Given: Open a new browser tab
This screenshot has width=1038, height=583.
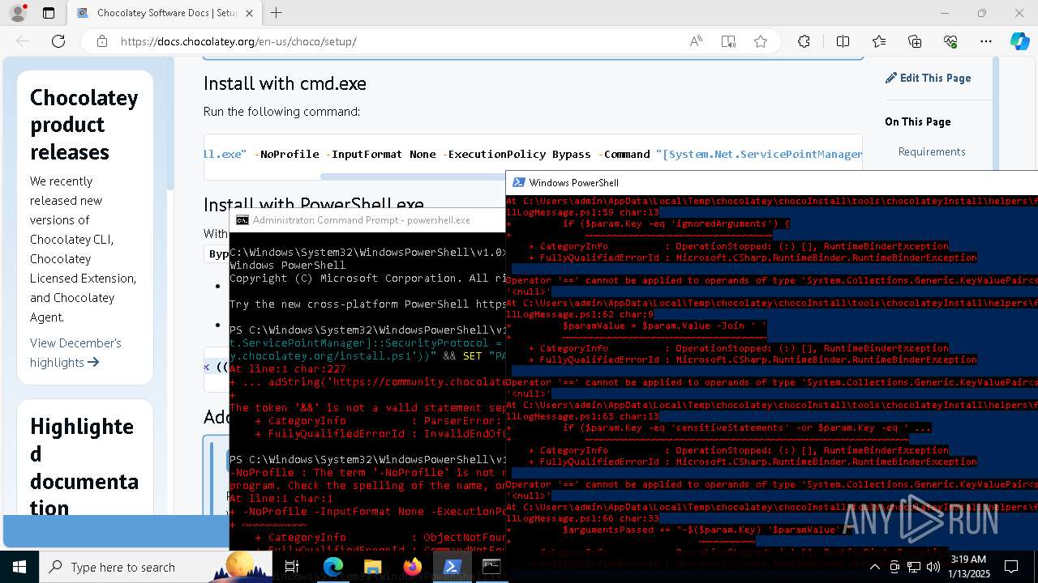Looking at the screenshot, I should (x=277, y=13).
